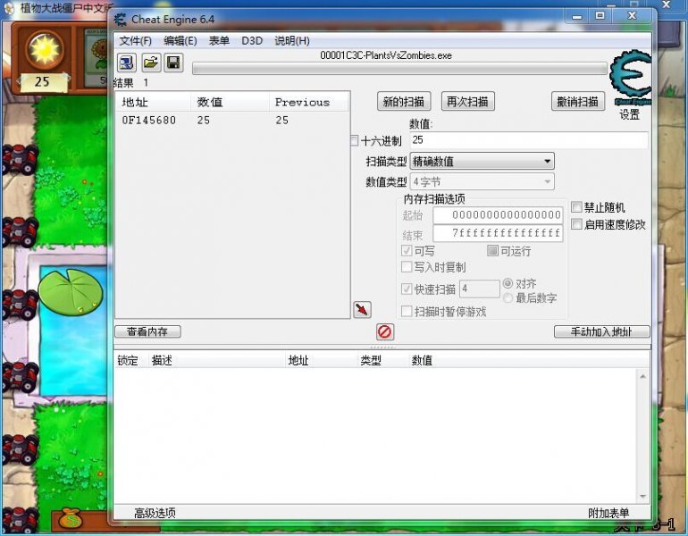
Task: Enable the 禁止随机 checkbox
Action: pos(576,206)
